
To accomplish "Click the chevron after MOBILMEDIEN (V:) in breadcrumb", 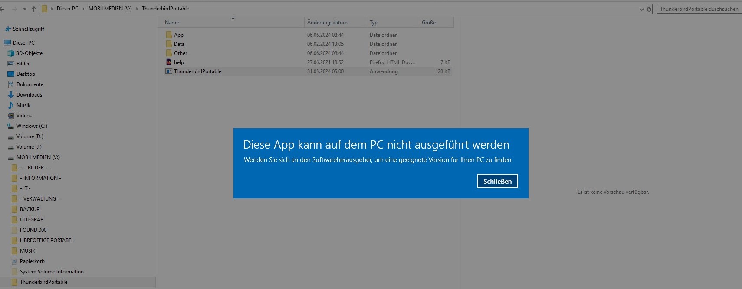I will [137, 9].
